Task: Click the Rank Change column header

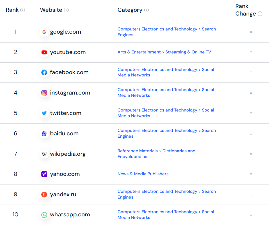Action: 245,10
